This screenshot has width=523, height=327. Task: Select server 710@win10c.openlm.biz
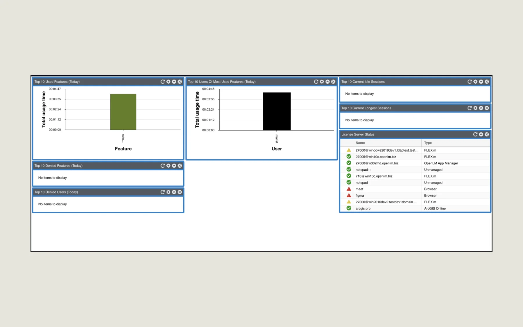point(374,176)
